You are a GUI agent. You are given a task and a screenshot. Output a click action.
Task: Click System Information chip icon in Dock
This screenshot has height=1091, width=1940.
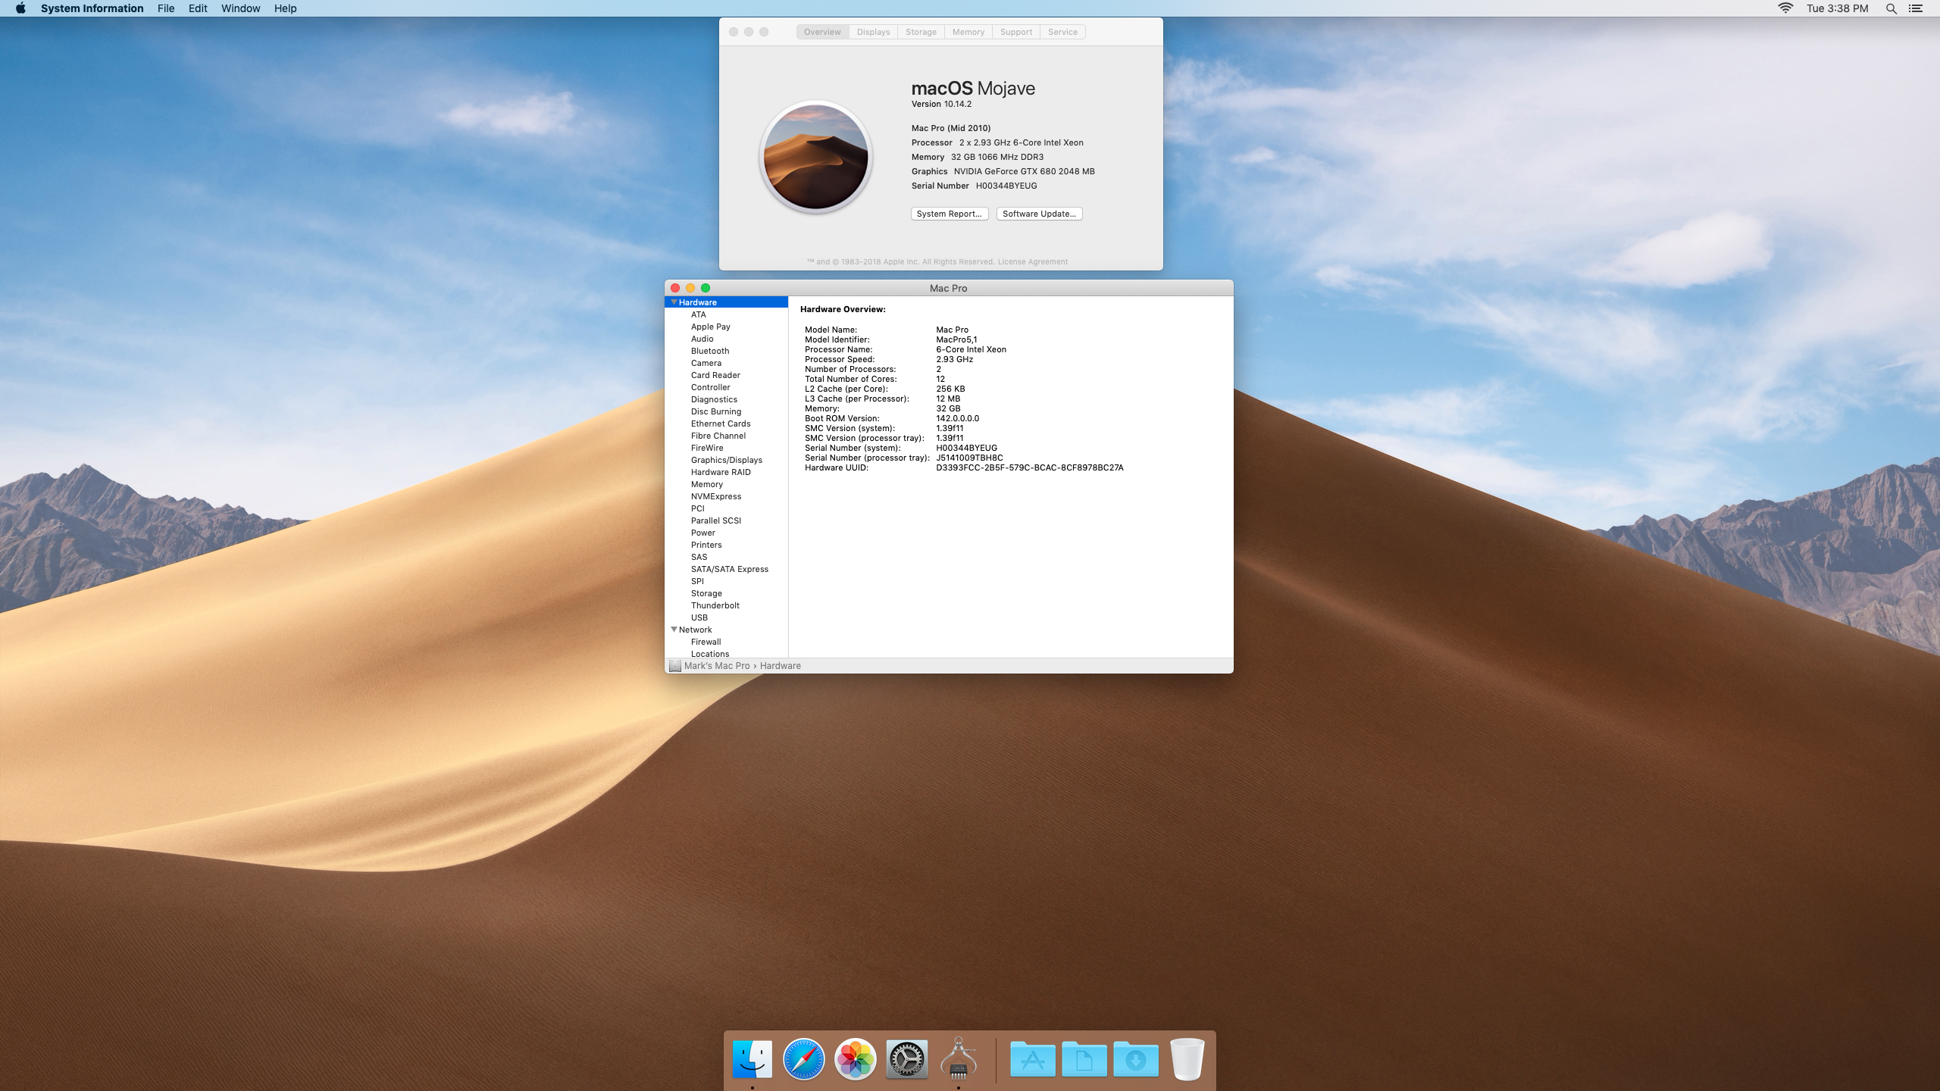[x=959, y=1058]
